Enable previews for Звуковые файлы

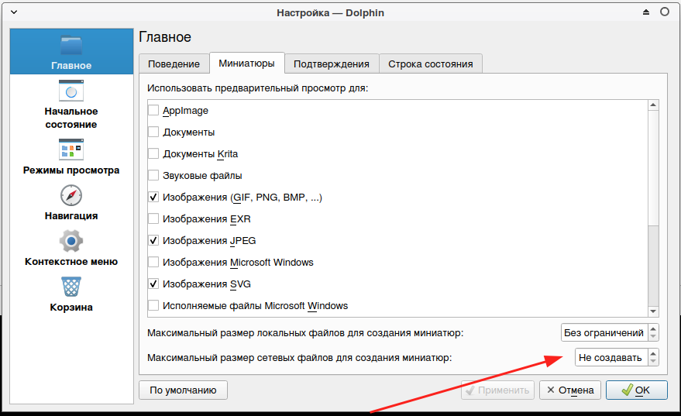click(x=153, y=176)
